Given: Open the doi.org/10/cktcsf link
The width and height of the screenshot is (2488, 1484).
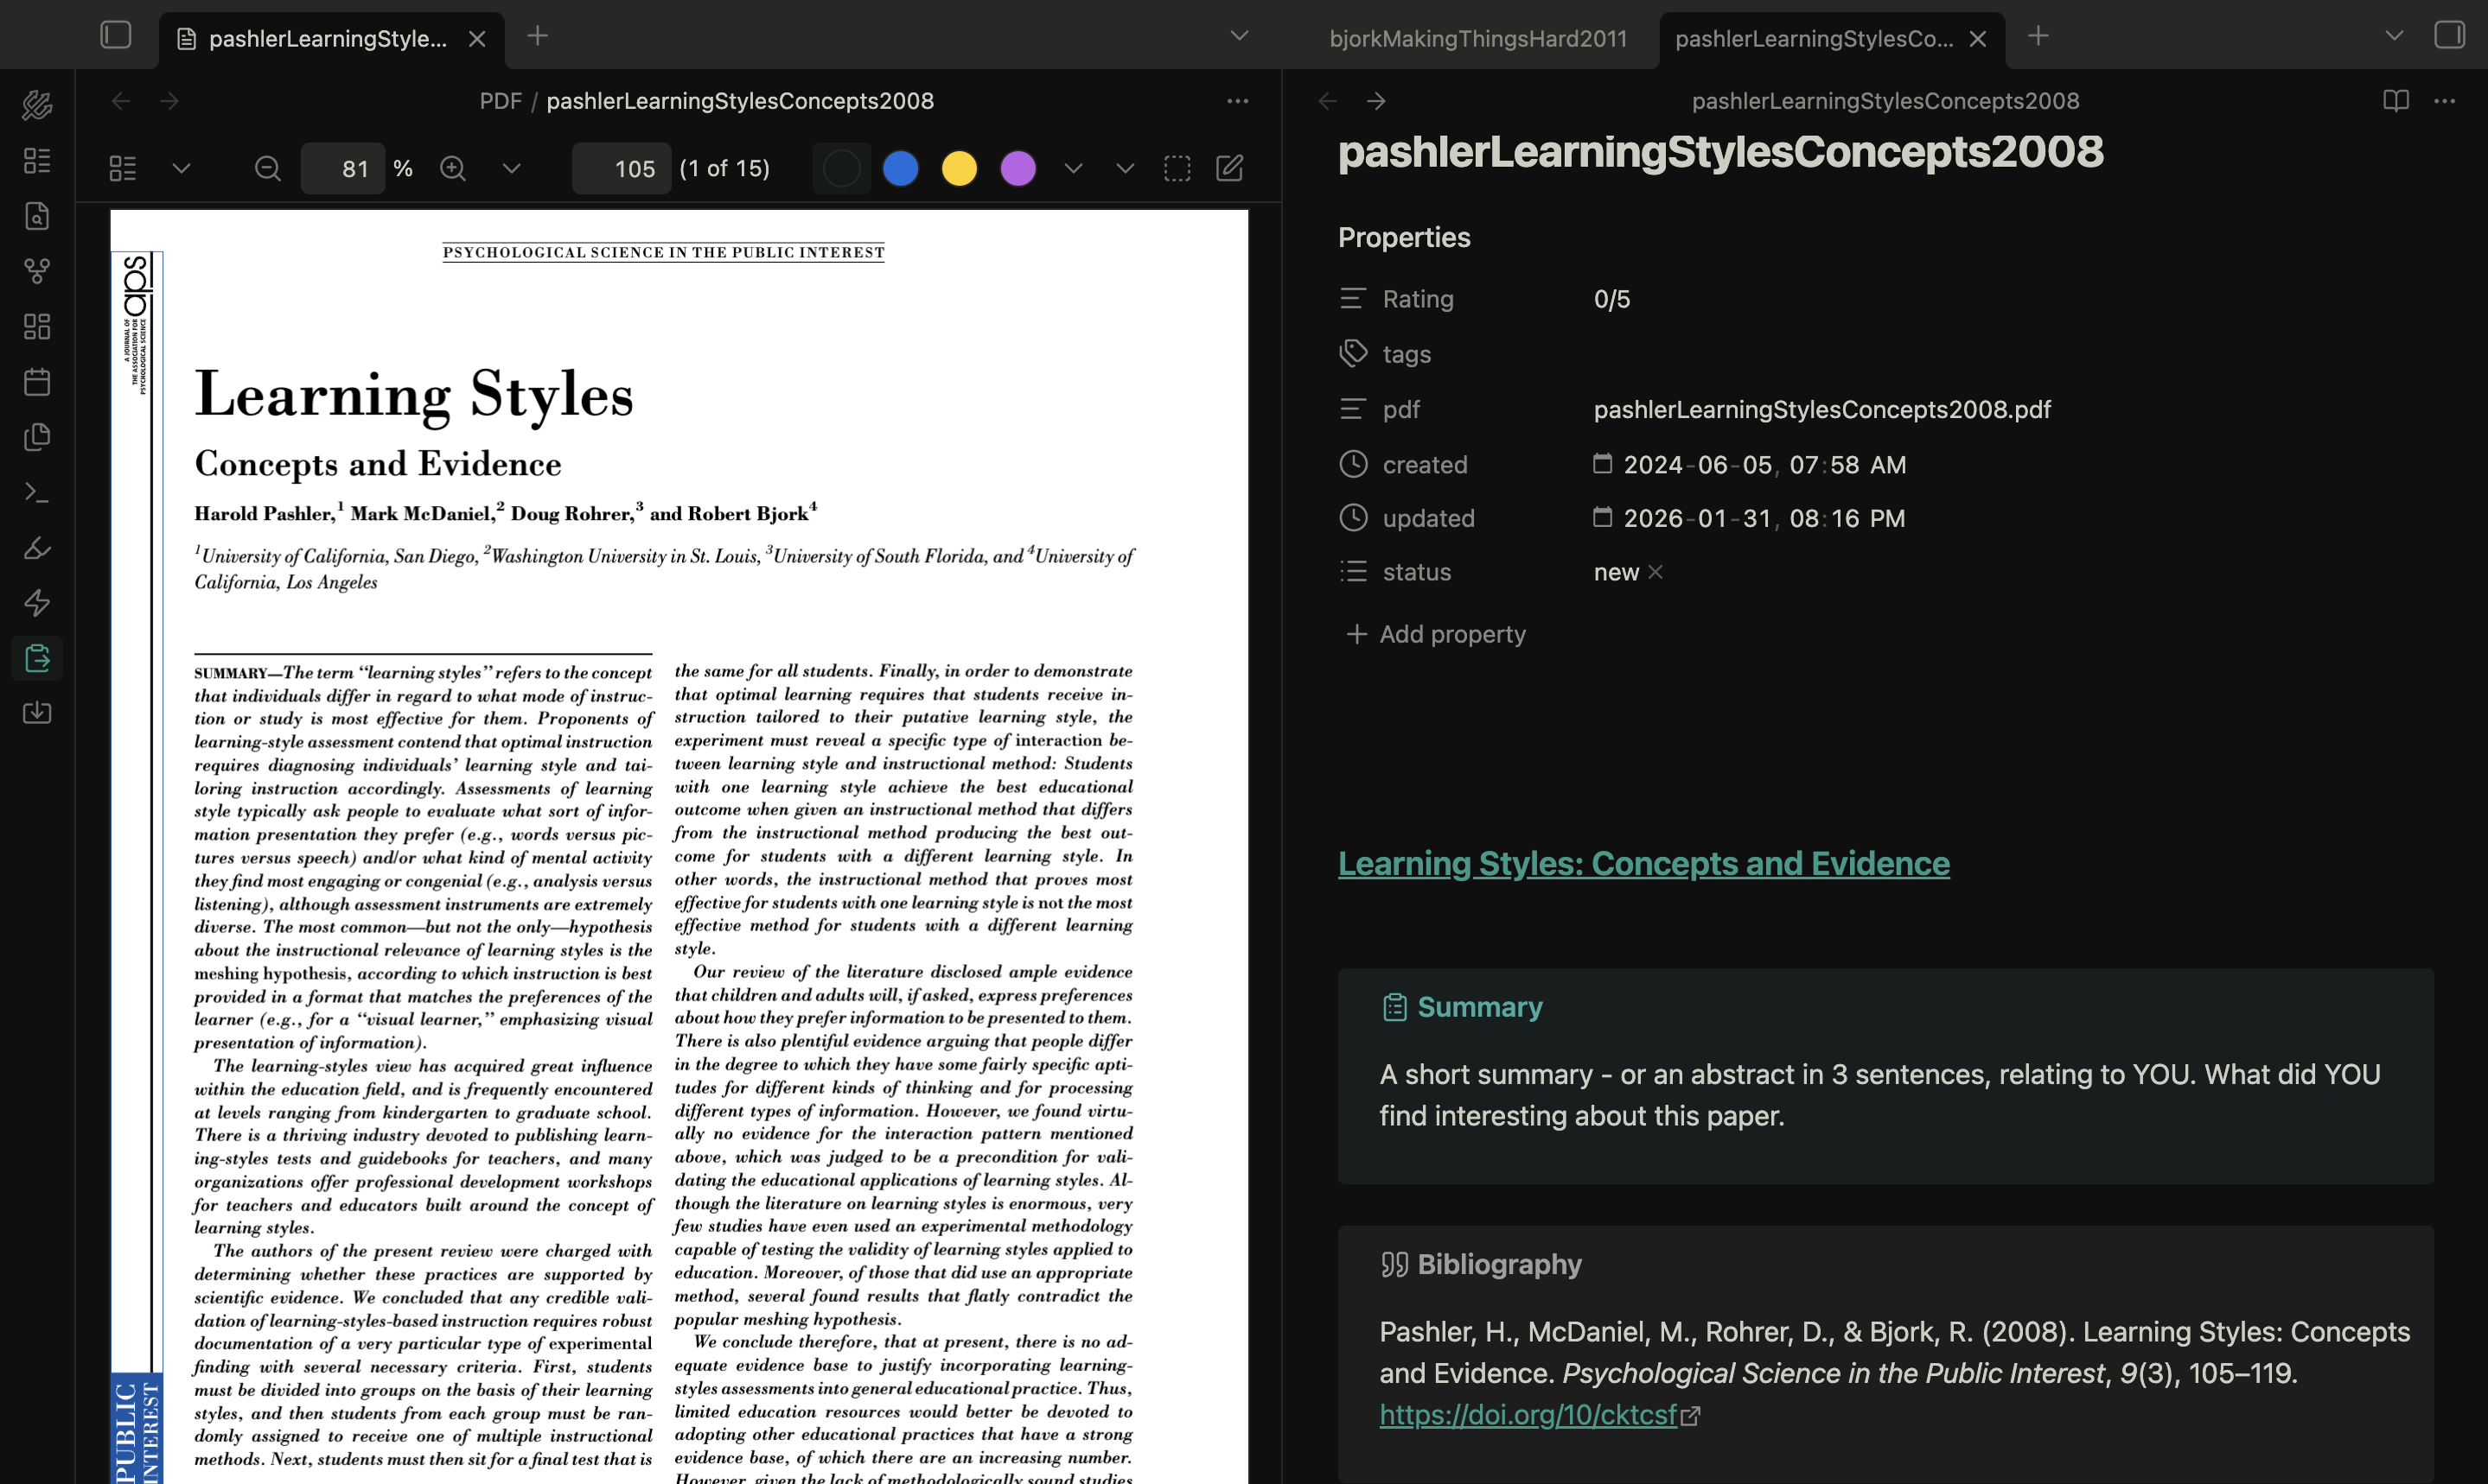Looking at the screenshot, I should coord(1528,1414).
